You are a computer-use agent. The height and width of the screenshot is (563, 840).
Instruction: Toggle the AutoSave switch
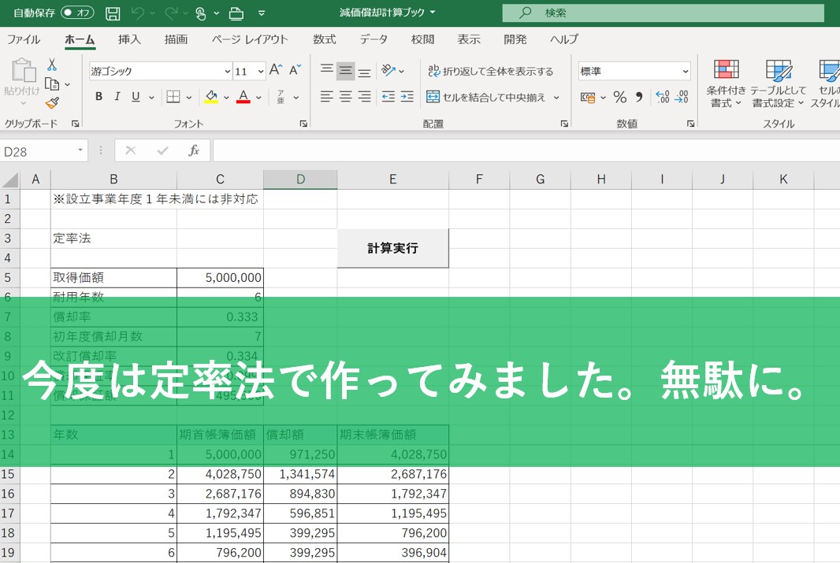(x=77, y=13)
